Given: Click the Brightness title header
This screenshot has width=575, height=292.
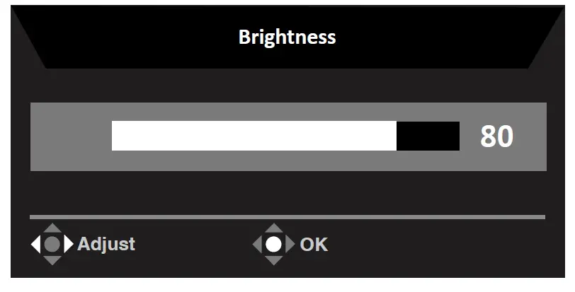Looking at the screenshot, I should click(x=287, y=37).
